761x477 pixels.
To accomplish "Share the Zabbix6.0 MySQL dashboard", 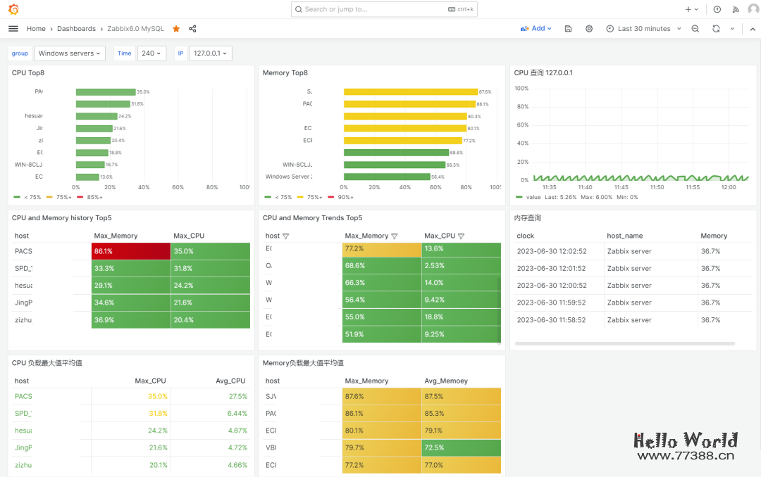I will 192,29.
